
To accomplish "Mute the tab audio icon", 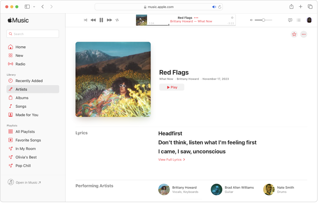I will [x=214, y=7].
